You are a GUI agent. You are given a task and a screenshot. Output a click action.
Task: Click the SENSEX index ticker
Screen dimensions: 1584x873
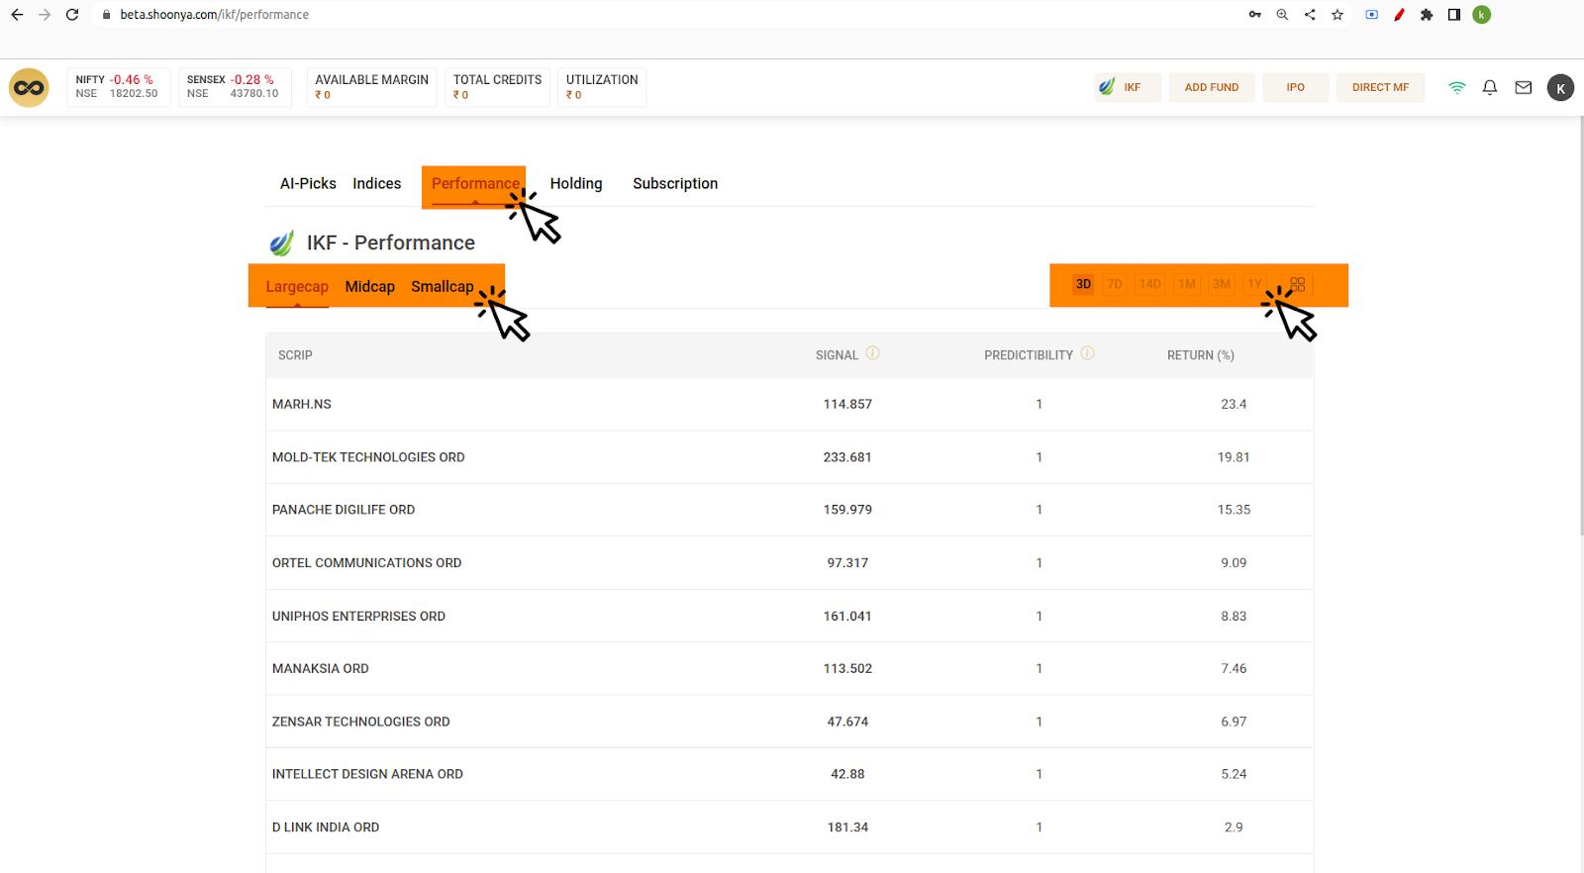(235, 87)
